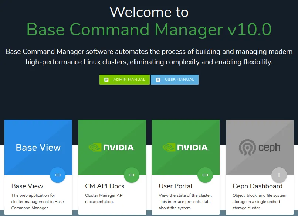The height and width of the screenshot is (216, 298).
Task: Click 'The web application for cluster management' text
Action: pos(37,202)
